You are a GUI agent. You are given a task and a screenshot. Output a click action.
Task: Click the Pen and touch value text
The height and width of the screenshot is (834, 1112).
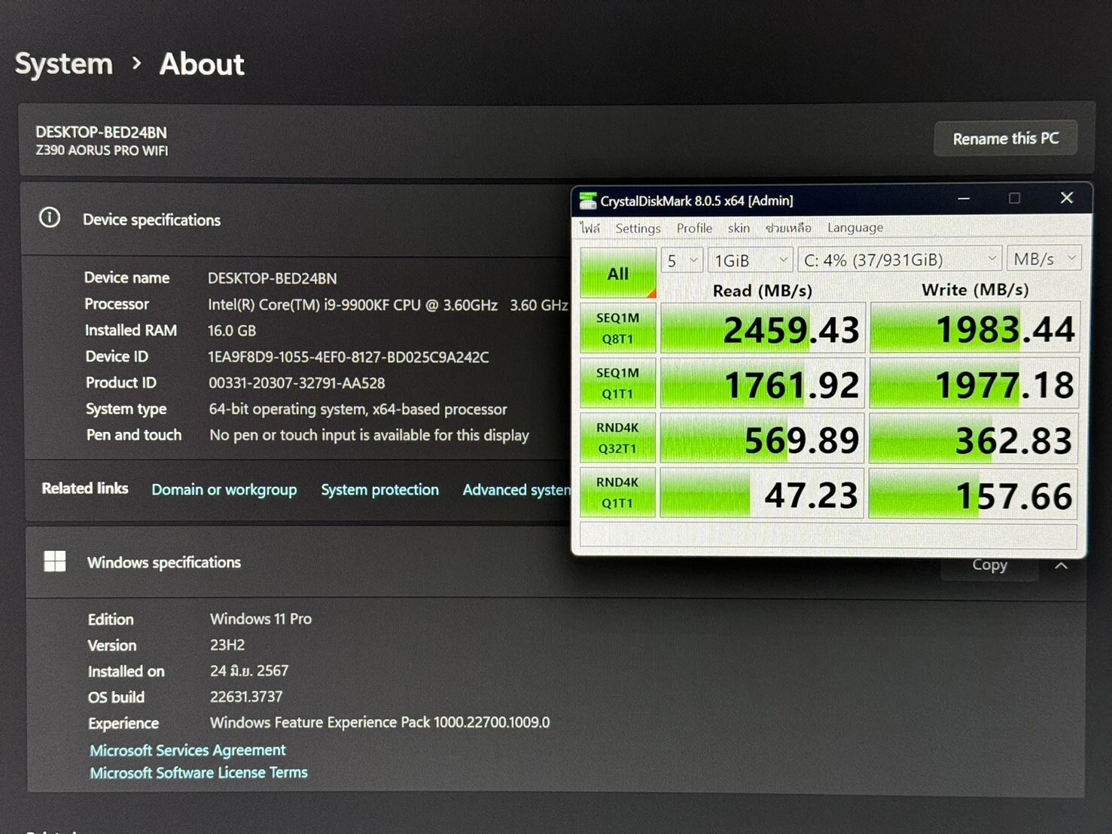(x=369, y=435)
